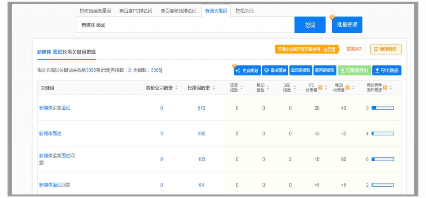Click help icon beside 移动检索量 header

(x=347, y=88)
